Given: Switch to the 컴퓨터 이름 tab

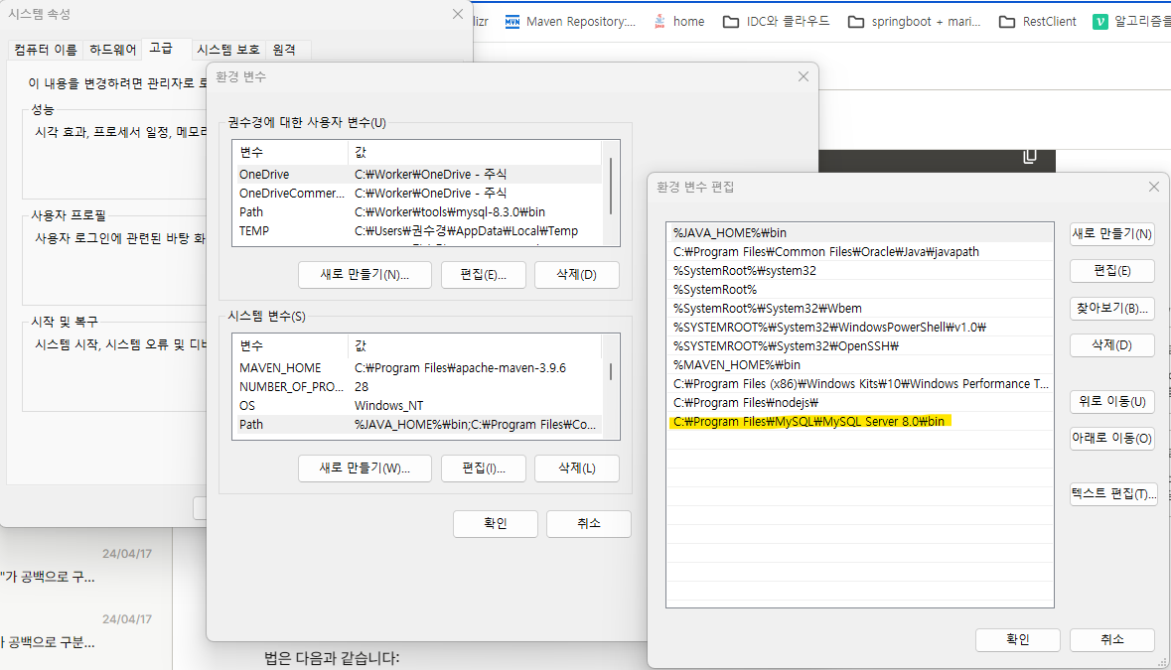Looking at the screenshot, I should point(46,50).
